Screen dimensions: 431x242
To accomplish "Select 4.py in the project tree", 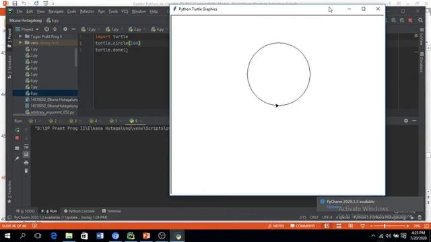I will (x=32, y=68).
